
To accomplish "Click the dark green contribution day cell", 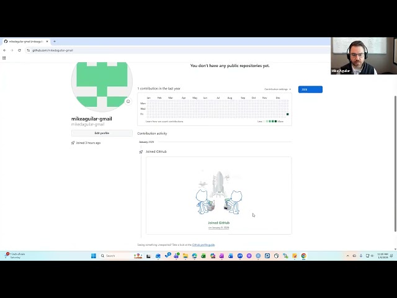I will point(287,114).
